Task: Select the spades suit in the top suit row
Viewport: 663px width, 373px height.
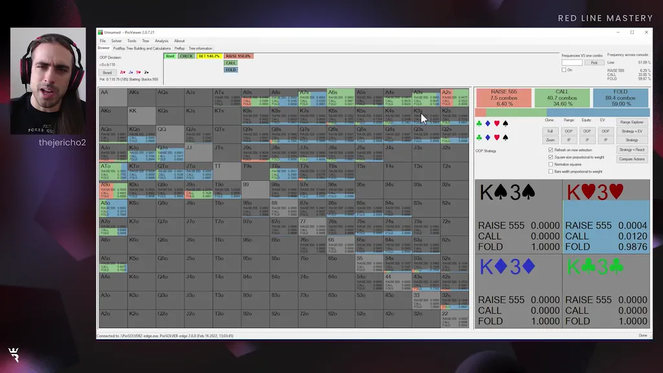Action: 505,124
